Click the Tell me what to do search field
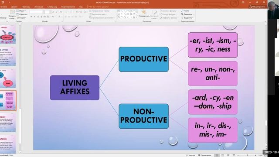 (x=98, y=7)
